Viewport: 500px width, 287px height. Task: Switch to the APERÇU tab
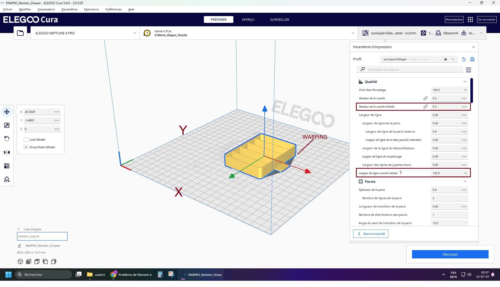click(x=248, y=19)
